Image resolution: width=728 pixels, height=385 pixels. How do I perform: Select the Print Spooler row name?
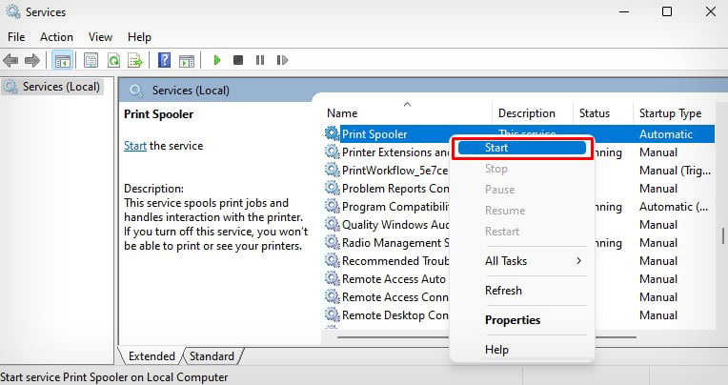pos(374,134)
